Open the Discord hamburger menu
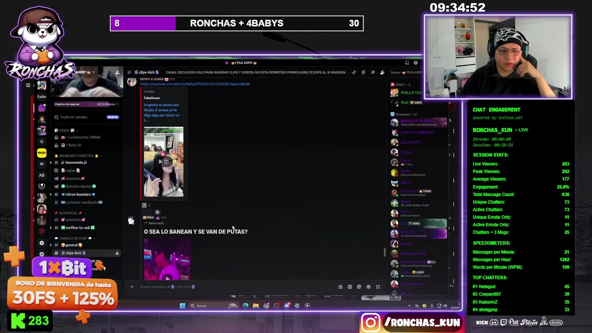Viewport: 592px width, 333px height. tap(28, 86)
